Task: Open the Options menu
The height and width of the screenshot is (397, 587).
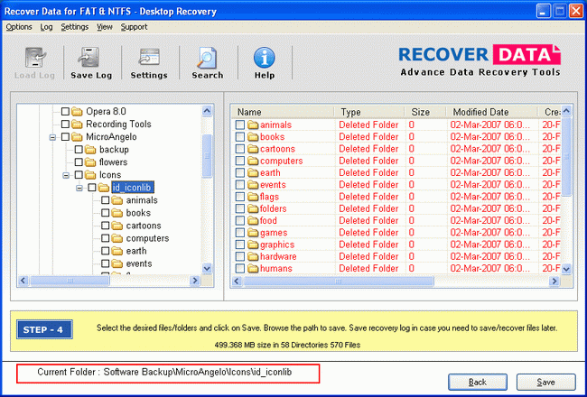Action: pyautogui.click(x=18, y=27)
